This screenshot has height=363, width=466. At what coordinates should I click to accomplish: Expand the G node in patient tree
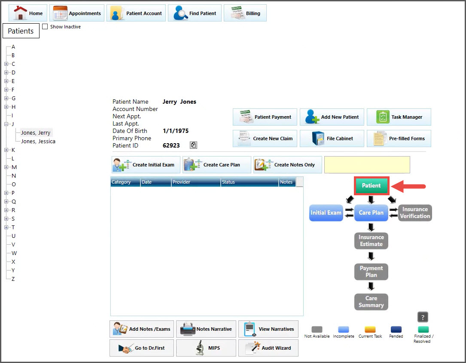(6, 98)
